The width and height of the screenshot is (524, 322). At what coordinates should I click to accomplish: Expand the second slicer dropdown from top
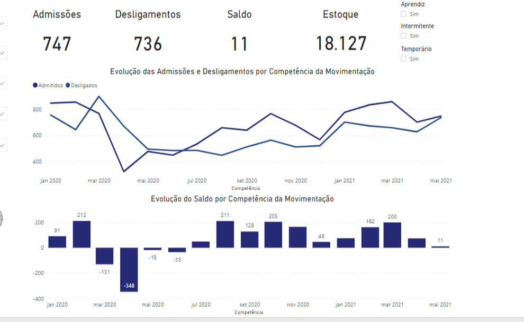tap(3, 53)
